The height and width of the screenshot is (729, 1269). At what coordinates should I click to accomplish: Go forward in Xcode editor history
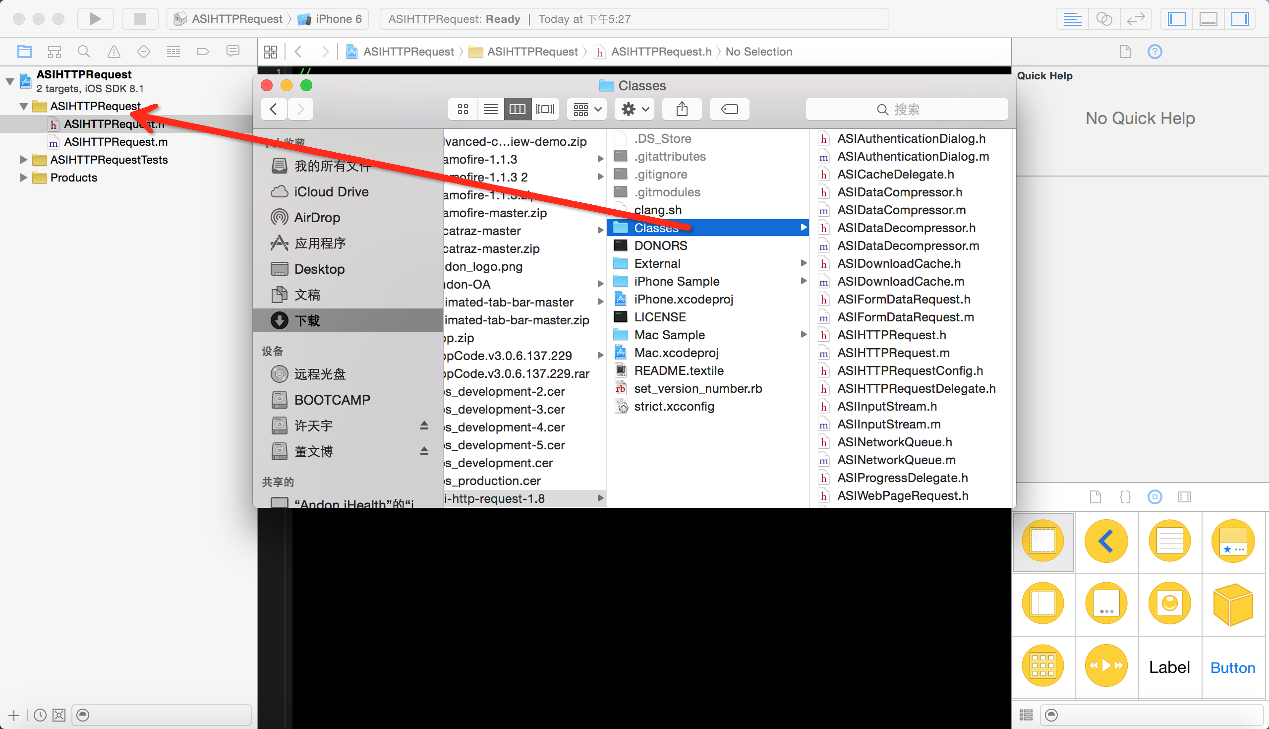click(325, 52)
